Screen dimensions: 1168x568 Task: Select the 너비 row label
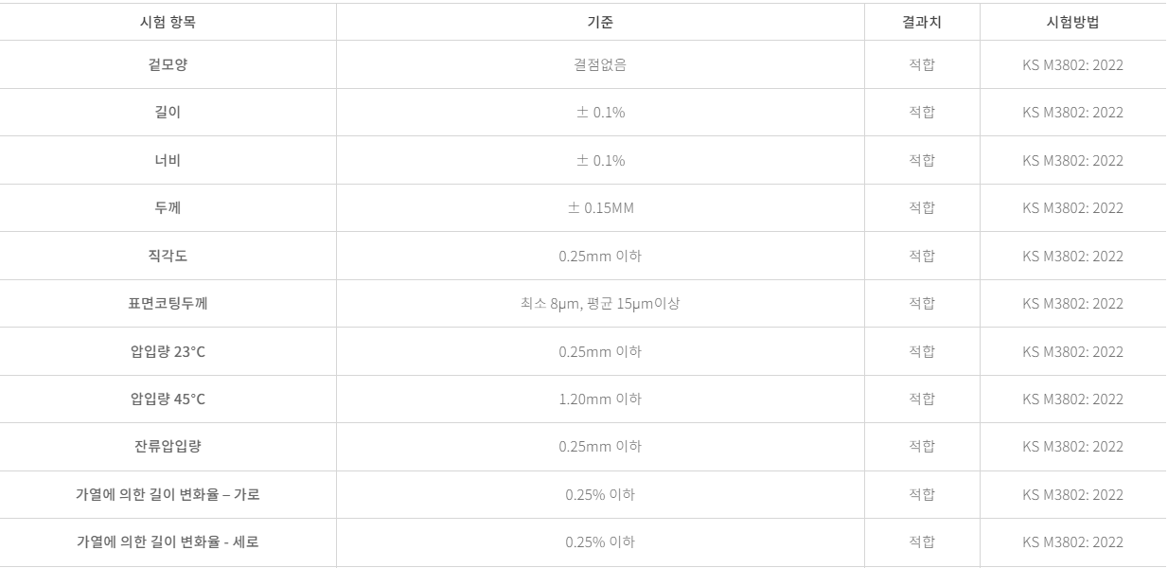(x=168, y=160)
